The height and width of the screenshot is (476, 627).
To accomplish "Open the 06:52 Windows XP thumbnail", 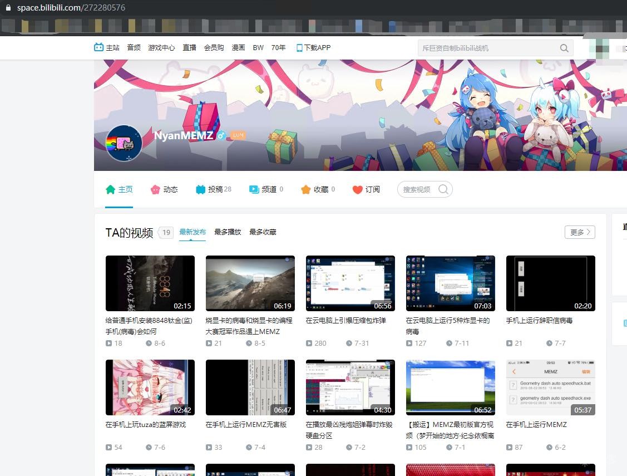I will click(x=451, y=387).
